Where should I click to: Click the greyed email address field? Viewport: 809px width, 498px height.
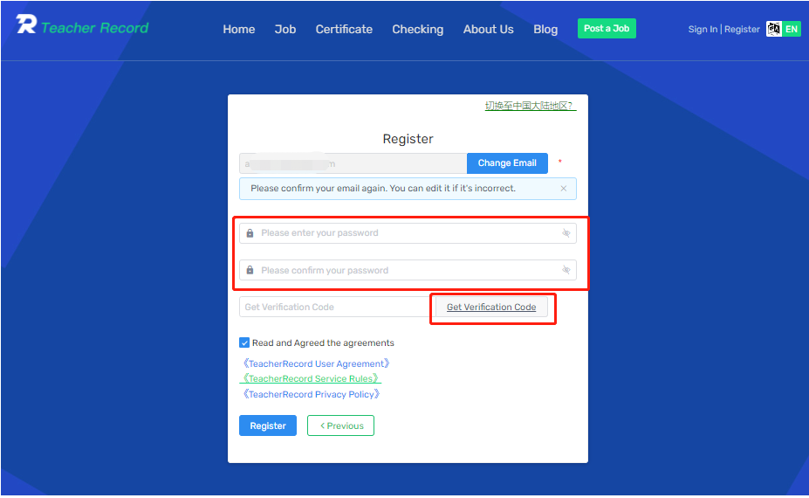(353, 163)
